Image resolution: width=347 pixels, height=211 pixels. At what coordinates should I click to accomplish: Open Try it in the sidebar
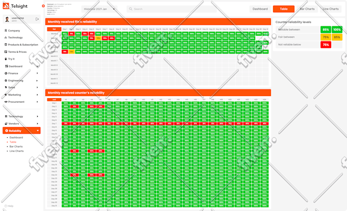[x=11, y=59]
